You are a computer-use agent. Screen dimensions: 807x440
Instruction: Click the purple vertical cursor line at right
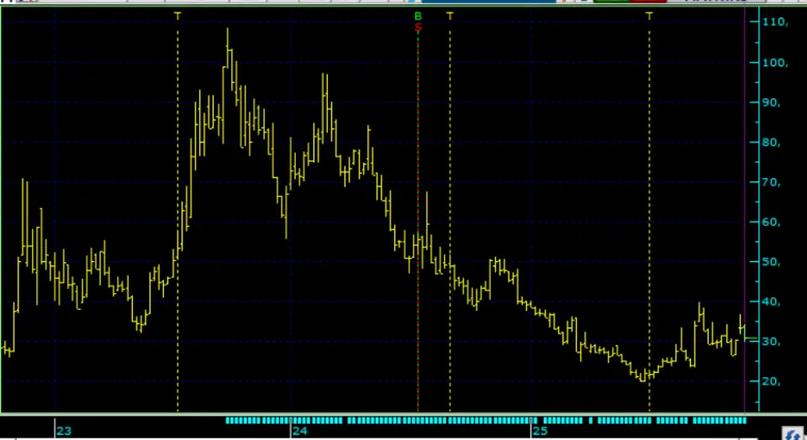(x=746, y=210)
